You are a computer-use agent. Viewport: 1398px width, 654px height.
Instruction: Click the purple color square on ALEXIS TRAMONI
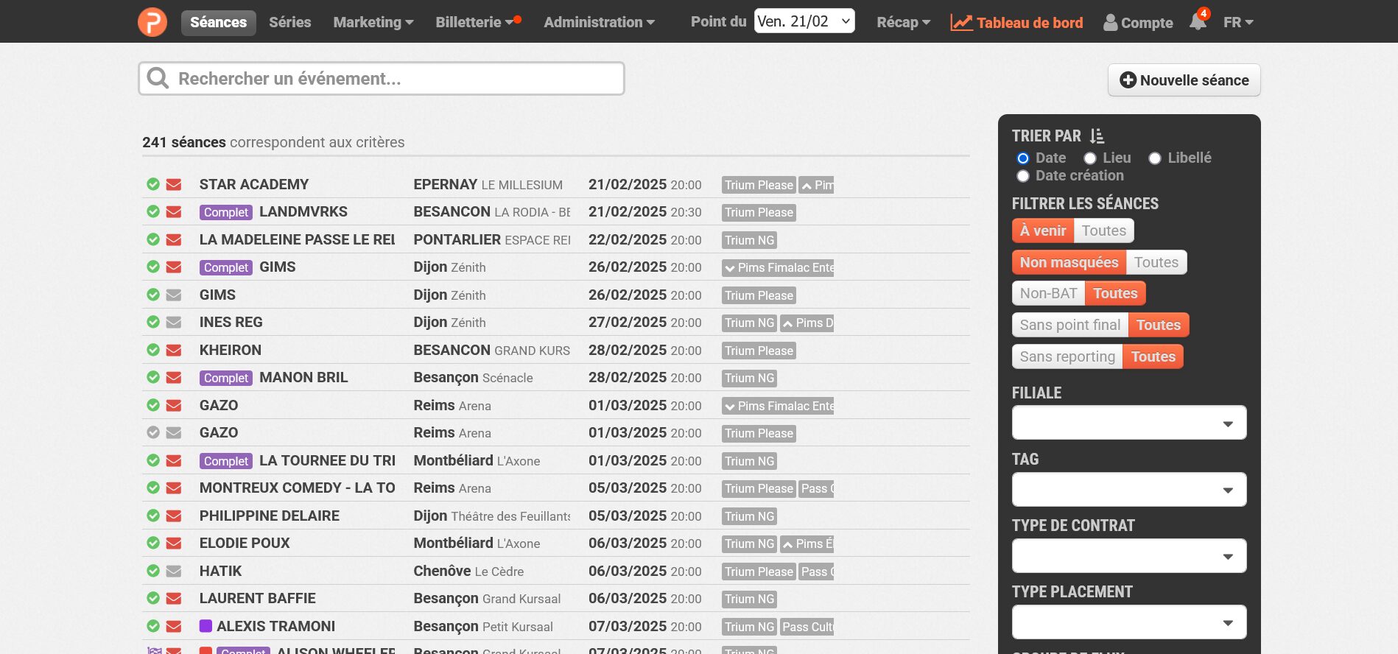[x=206, y=626]
